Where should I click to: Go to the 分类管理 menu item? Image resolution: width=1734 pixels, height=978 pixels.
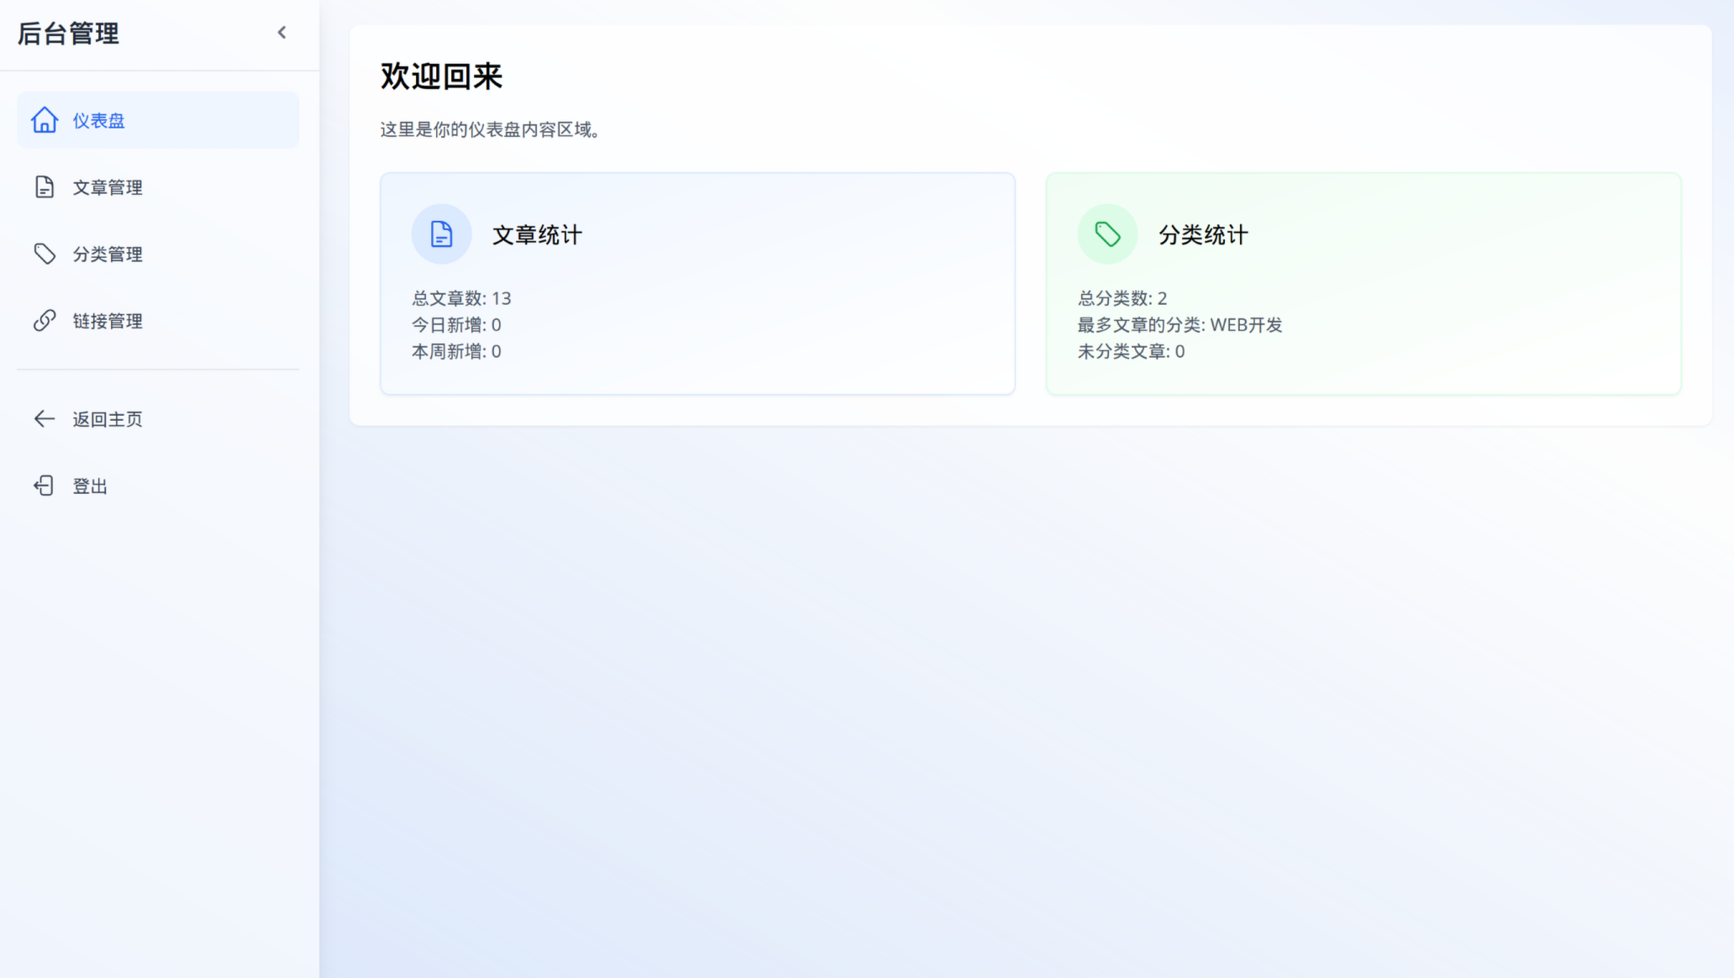158,254
